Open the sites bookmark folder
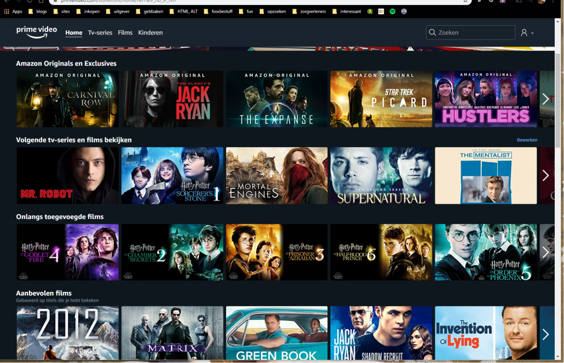 61,11
